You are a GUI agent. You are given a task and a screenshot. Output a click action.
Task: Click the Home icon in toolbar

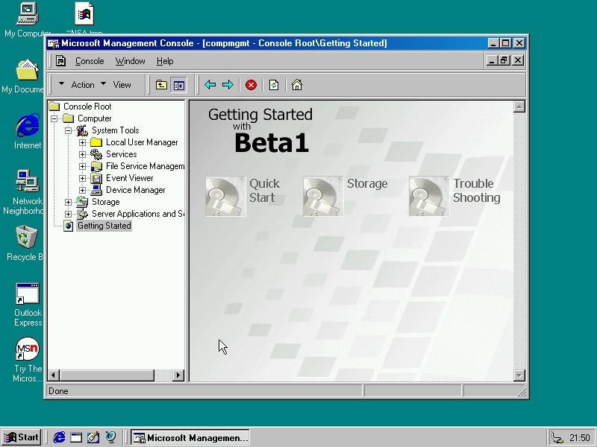[x=297, y=85]
